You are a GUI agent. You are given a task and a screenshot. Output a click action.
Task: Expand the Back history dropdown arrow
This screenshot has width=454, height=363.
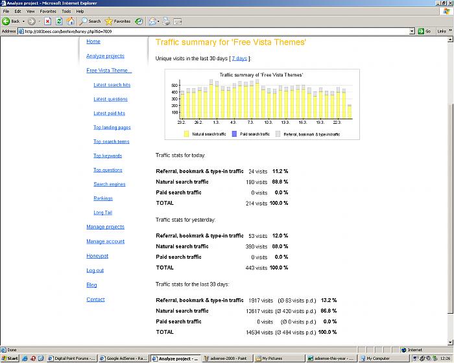[x=24, y=21]
